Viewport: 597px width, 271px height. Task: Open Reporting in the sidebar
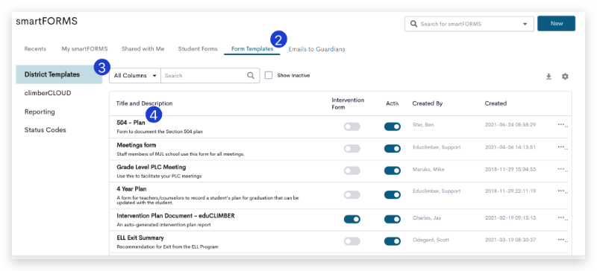pyautogui.click(x=40, y=112)
